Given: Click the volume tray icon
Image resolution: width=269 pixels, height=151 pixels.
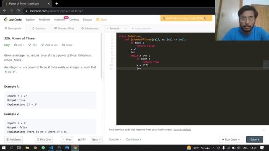Looking at the screenshot, I should [239, 148].
